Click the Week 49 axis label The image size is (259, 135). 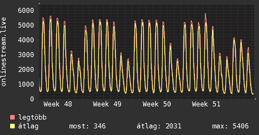(107, 104)
